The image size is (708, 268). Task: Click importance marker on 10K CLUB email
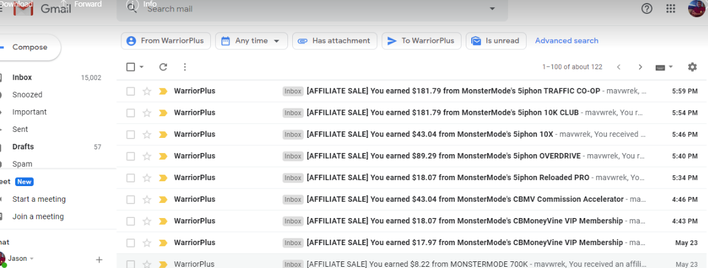click(x=163, y=113)
